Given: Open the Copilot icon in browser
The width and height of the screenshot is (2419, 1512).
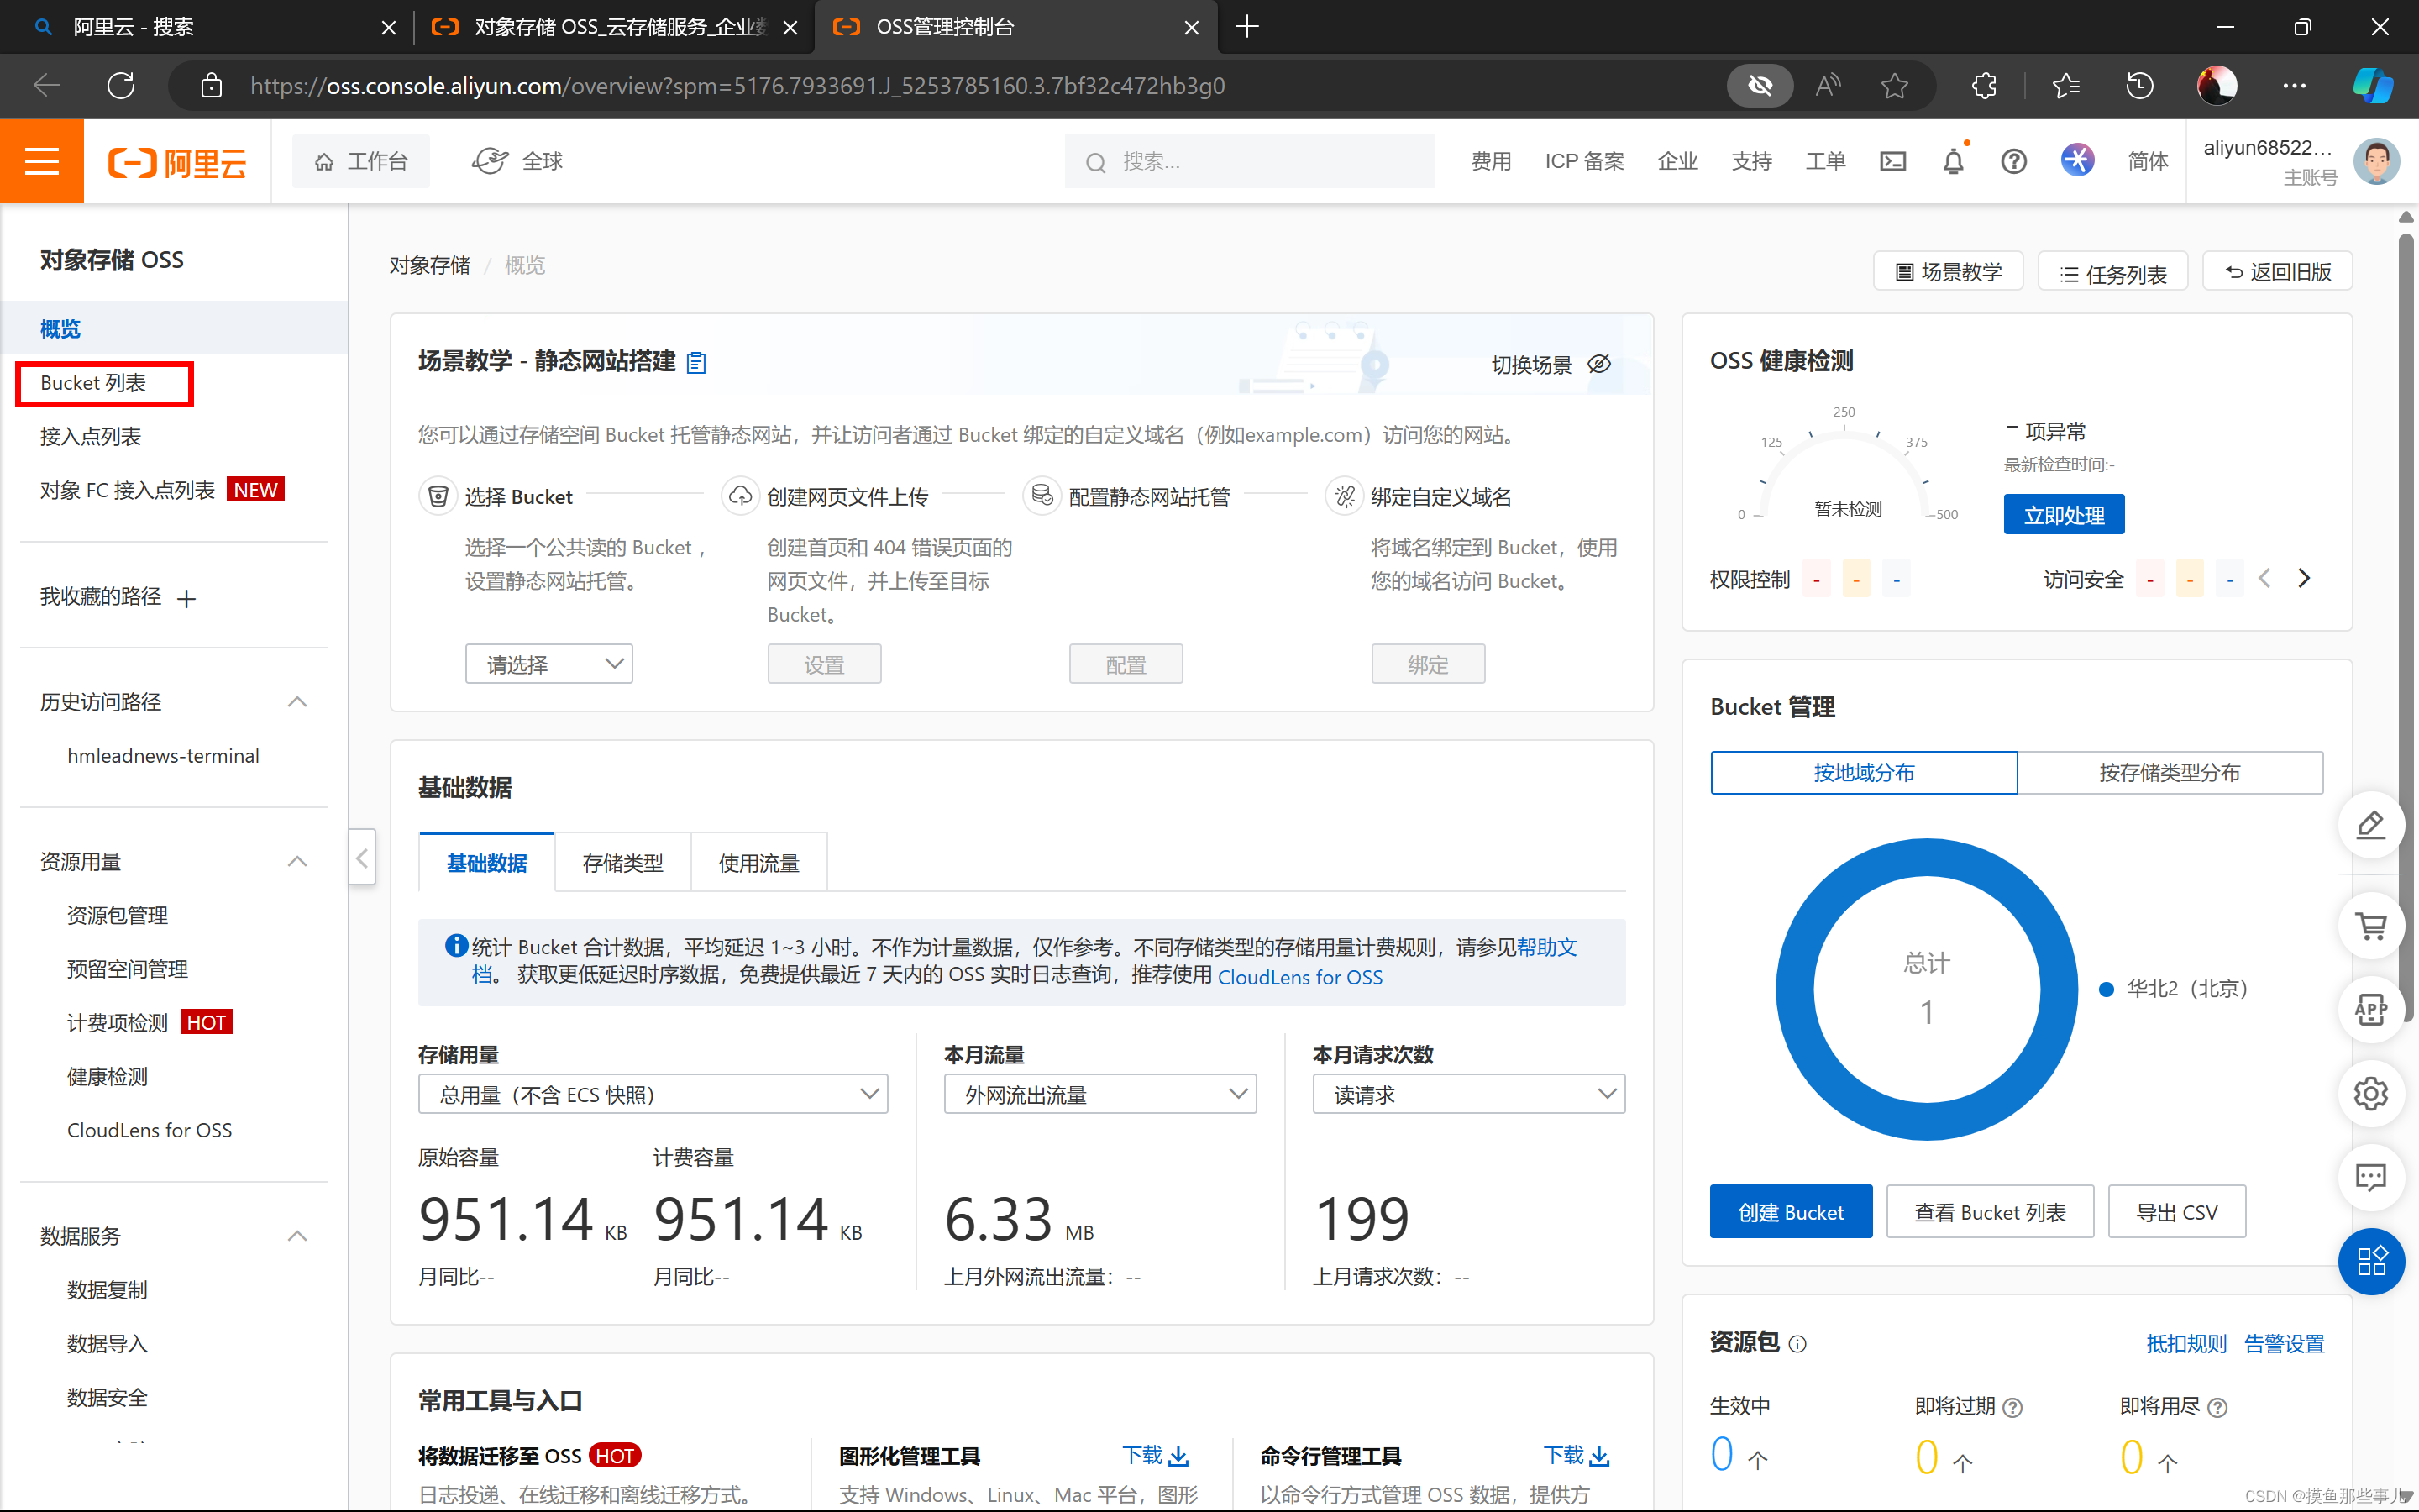Looking at the screenshot, I should tap(2373, 85).
